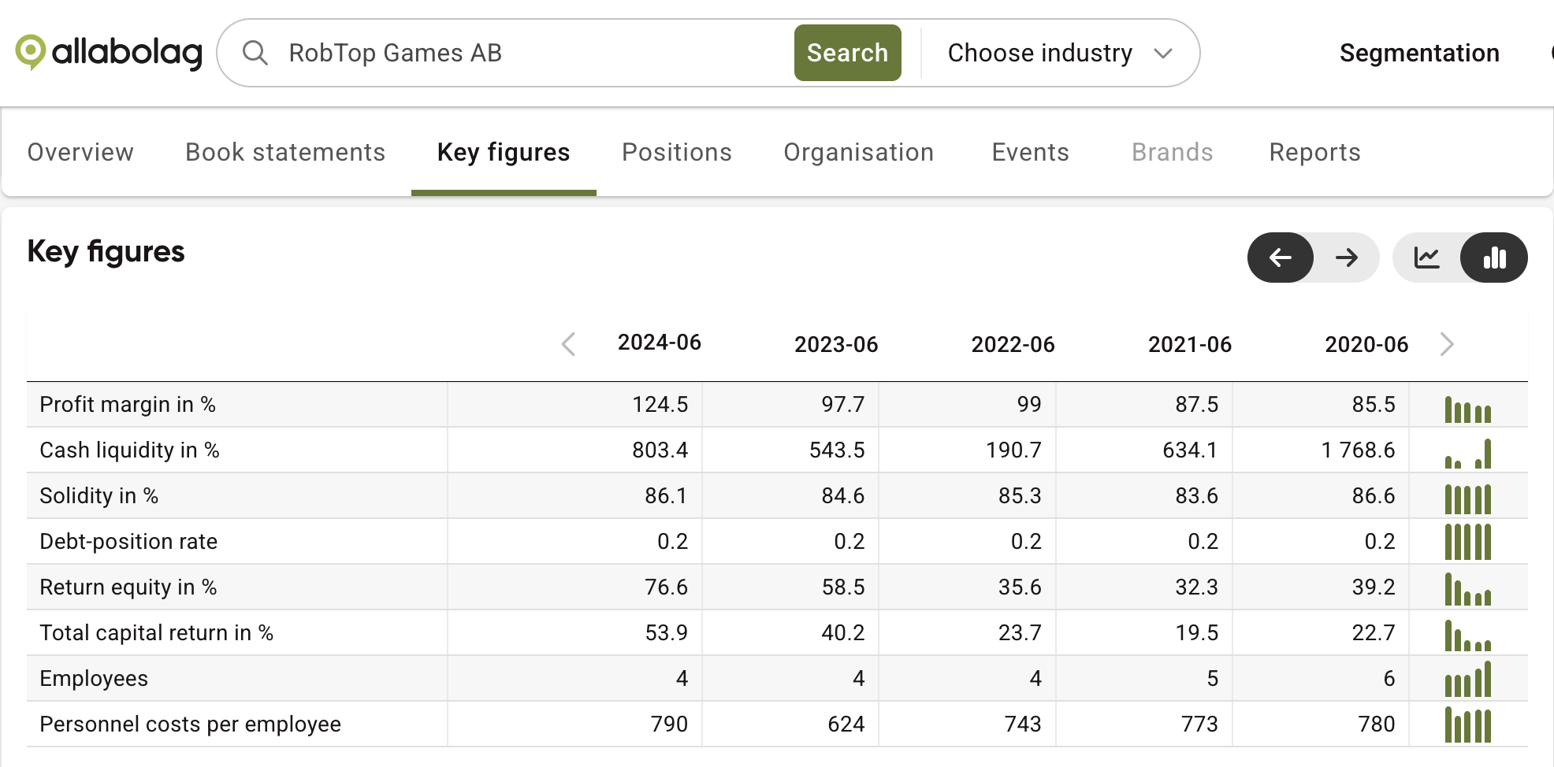Image resolution: width=1554 pixels, height=767 pixels.
Task: Go to the Events tab
Action: coord(1031,152)
